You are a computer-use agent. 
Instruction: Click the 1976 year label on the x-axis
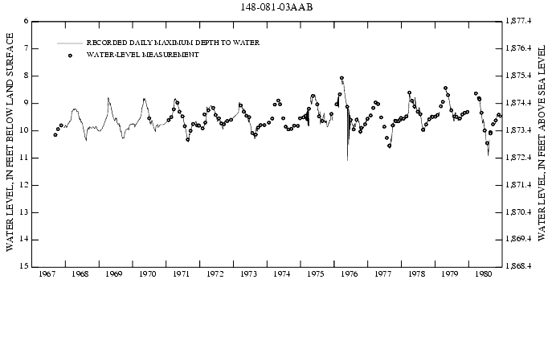coord(350,274)
